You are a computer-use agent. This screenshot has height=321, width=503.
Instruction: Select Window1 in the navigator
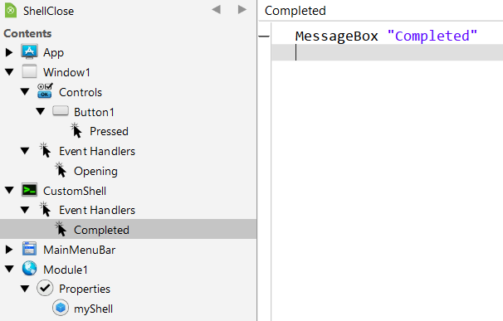[x=66, y=72]
